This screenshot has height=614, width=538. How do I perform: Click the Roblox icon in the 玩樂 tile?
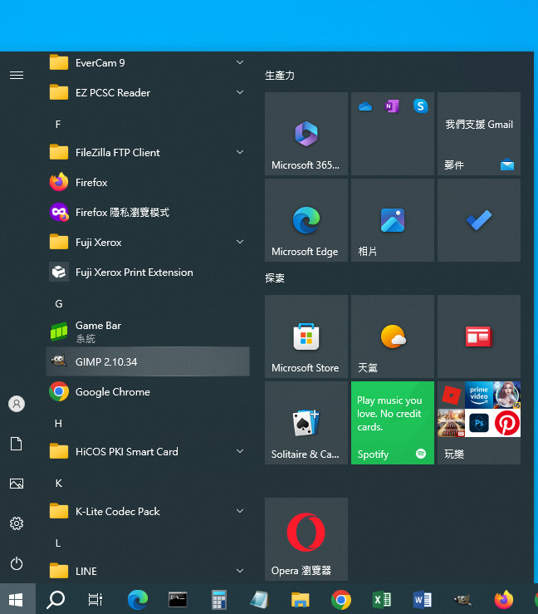[451, 395]
